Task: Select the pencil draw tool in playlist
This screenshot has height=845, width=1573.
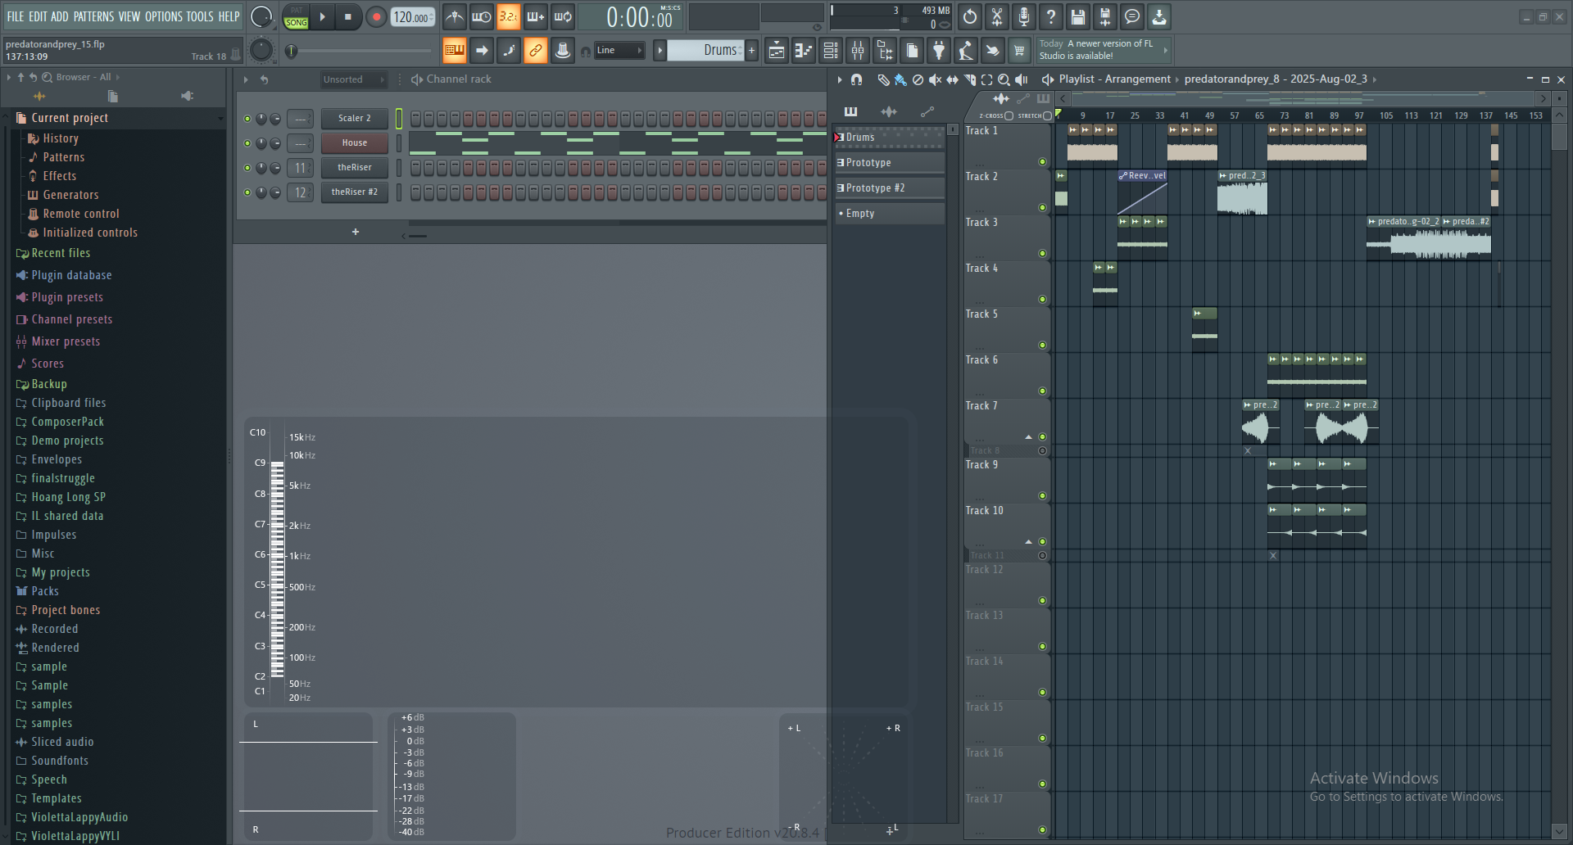Action: click(883, 79)
